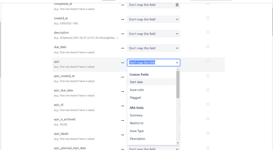Click the dropdown list scrollbar thumb

(178, 85)
